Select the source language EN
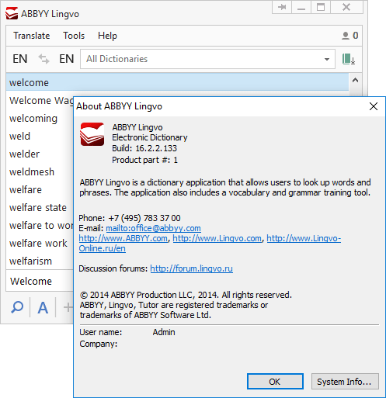 coord(20,59)
